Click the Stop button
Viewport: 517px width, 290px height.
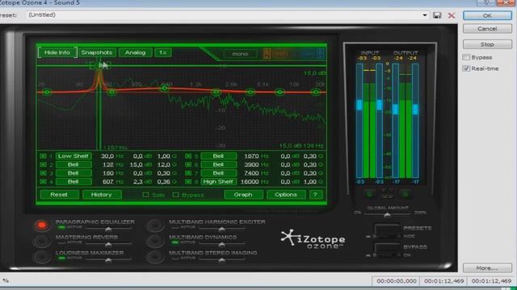tap(487, 44)
